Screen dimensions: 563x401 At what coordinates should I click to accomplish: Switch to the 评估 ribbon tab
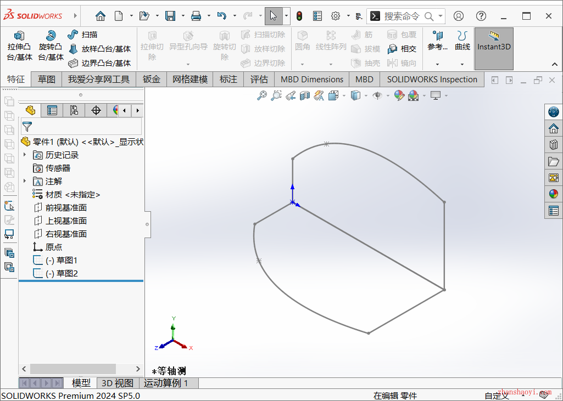tap(259, 79)
